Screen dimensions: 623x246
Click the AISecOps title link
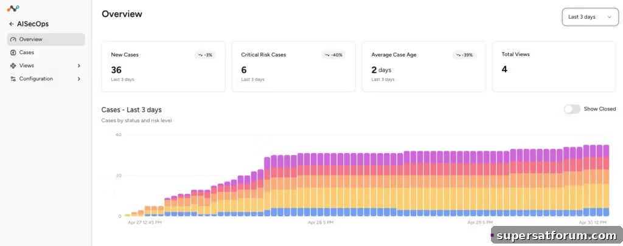tap(33, 24)
